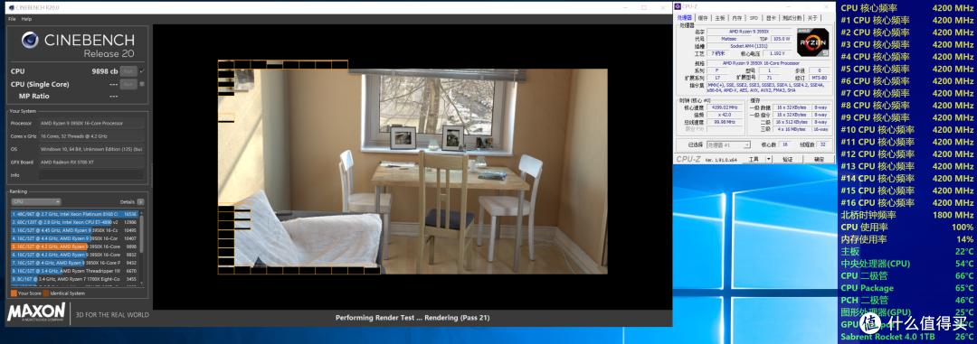Click the Processor field showing Ryzen 9 3950X
This screenshot has width=977, height=344.
point(91,123)
